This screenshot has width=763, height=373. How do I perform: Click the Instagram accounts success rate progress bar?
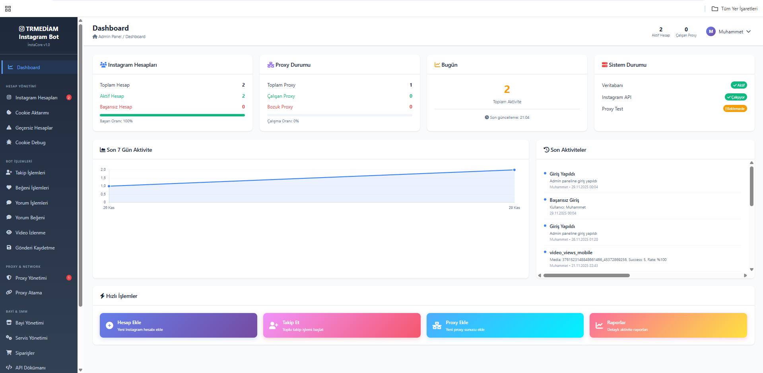tap(172, 115)
